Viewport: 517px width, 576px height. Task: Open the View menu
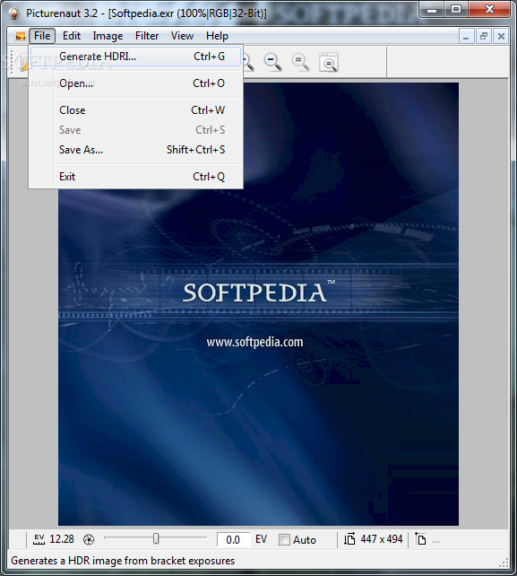(182, 36)
